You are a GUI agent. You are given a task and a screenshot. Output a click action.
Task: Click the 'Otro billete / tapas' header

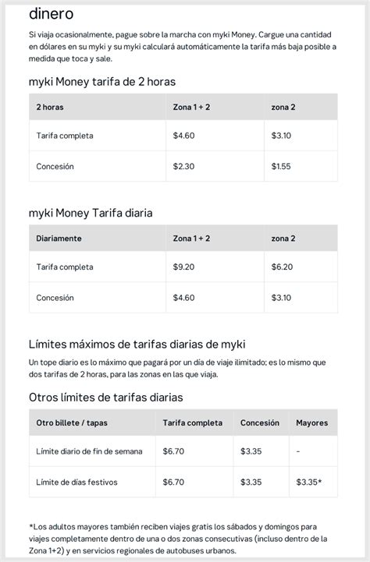pyautogui.click(x=72, y=422)
